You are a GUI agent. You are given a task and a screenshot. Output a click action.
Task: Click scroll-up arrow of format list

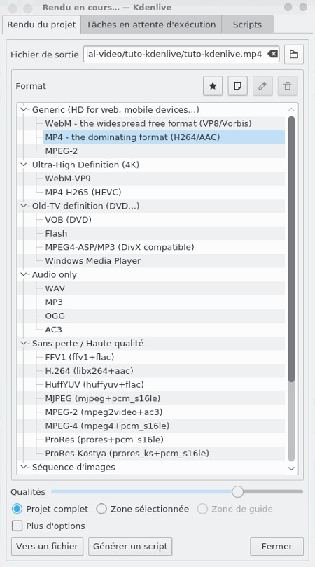tap(291, 110)
